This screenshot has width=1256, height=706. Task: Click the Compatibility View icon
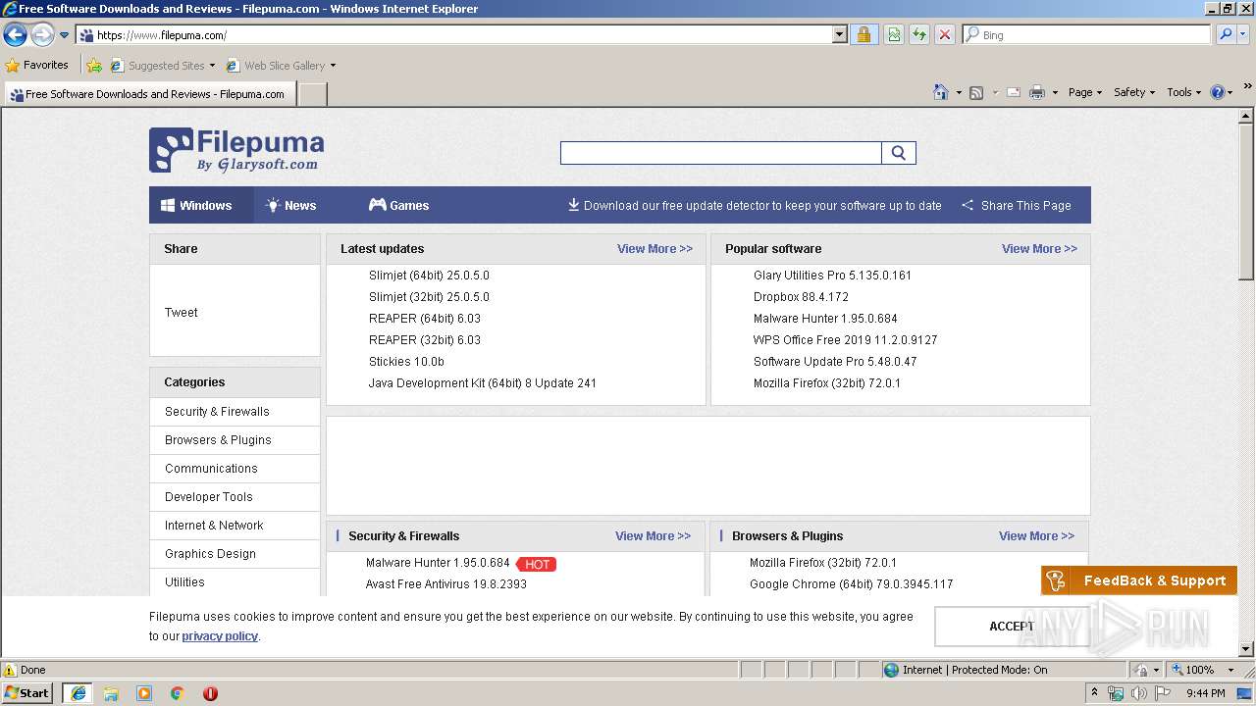click(894, 35)
